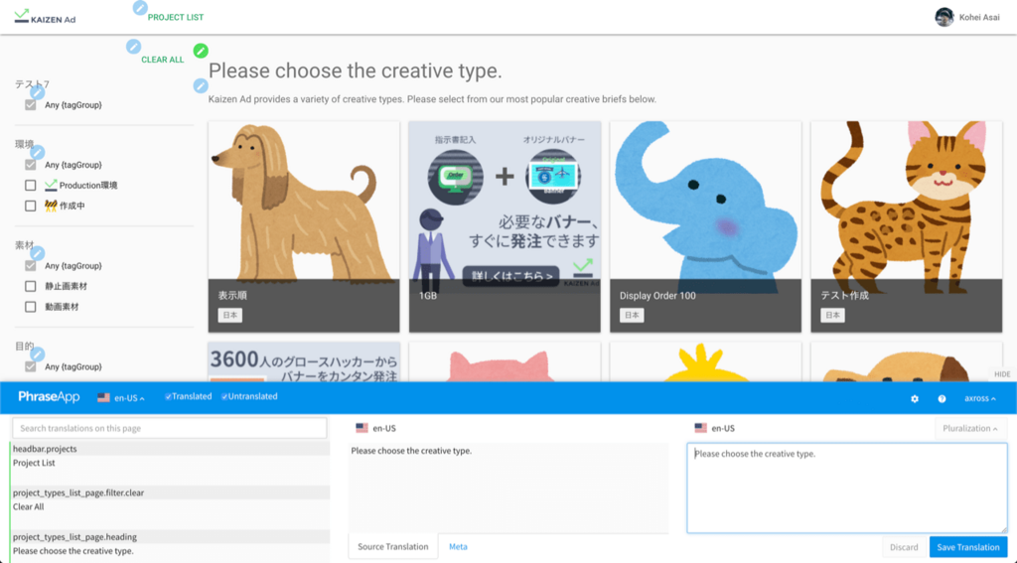The image size is (1017, 563).
Task: Click edit pencil next to PROJECT LIST
Action: point(139,8)
